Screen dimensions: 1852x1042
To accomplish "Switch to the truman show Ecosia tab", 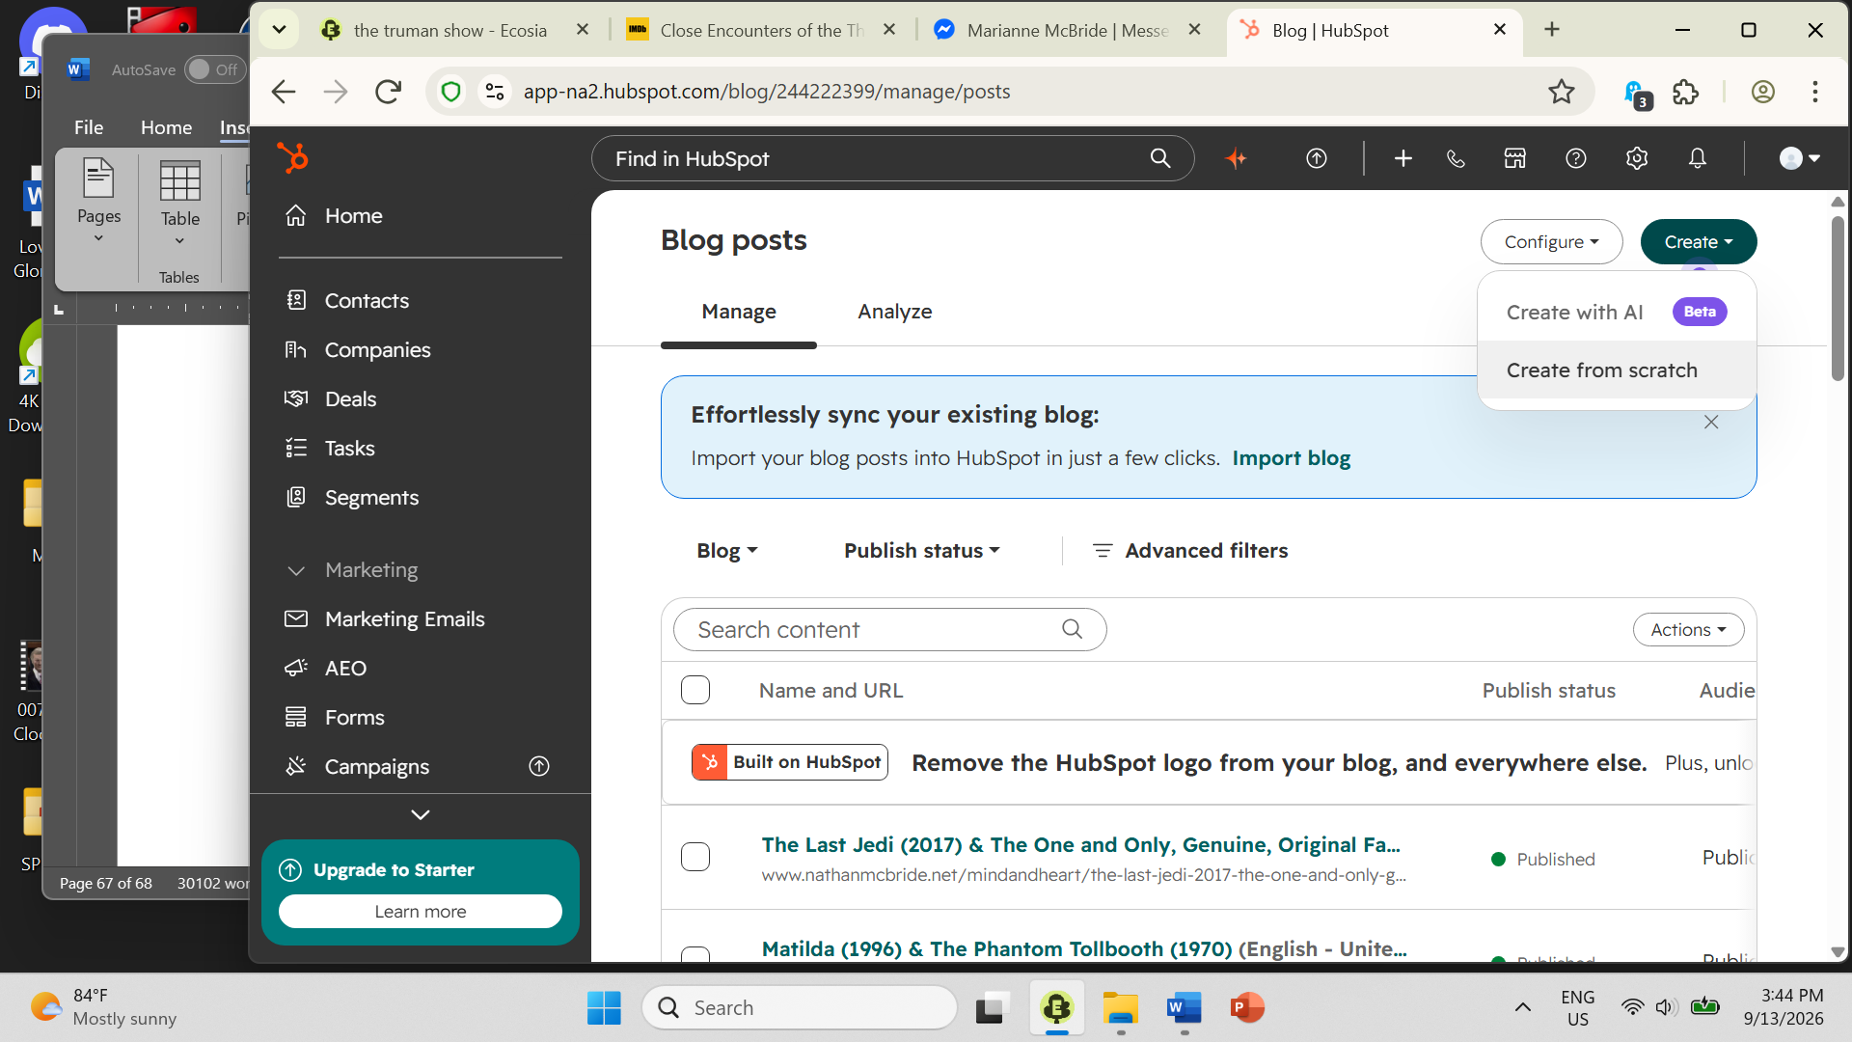I will pos(449,30).
